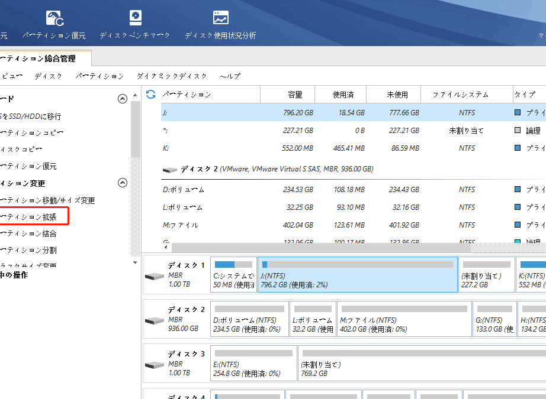Start the パーティションコピー wizard
The image size is (546, 399).
click(32, 133)
